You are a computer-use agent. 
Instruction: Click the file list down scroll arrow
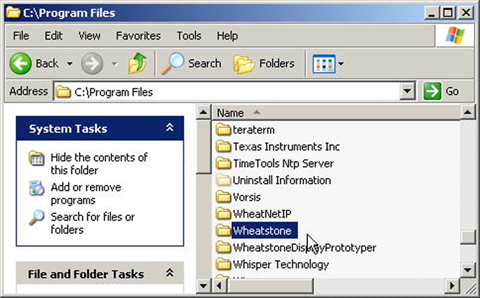click(x=468, y=270)
